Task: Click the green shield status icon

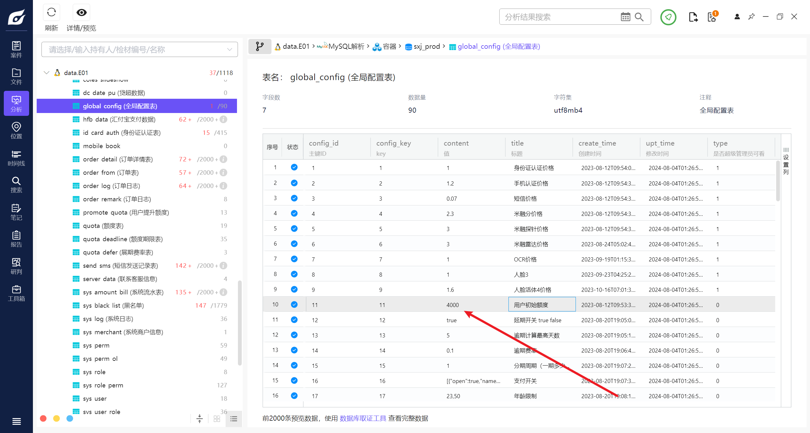Action: [x=668, y=17]
